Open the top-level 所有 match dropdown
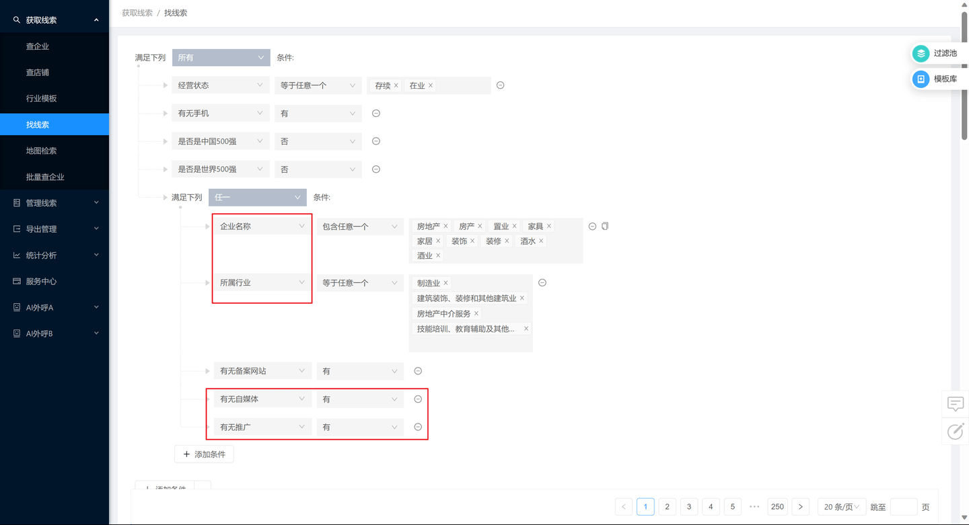Viewport: 969px width, 525px height. click(221, 58)
